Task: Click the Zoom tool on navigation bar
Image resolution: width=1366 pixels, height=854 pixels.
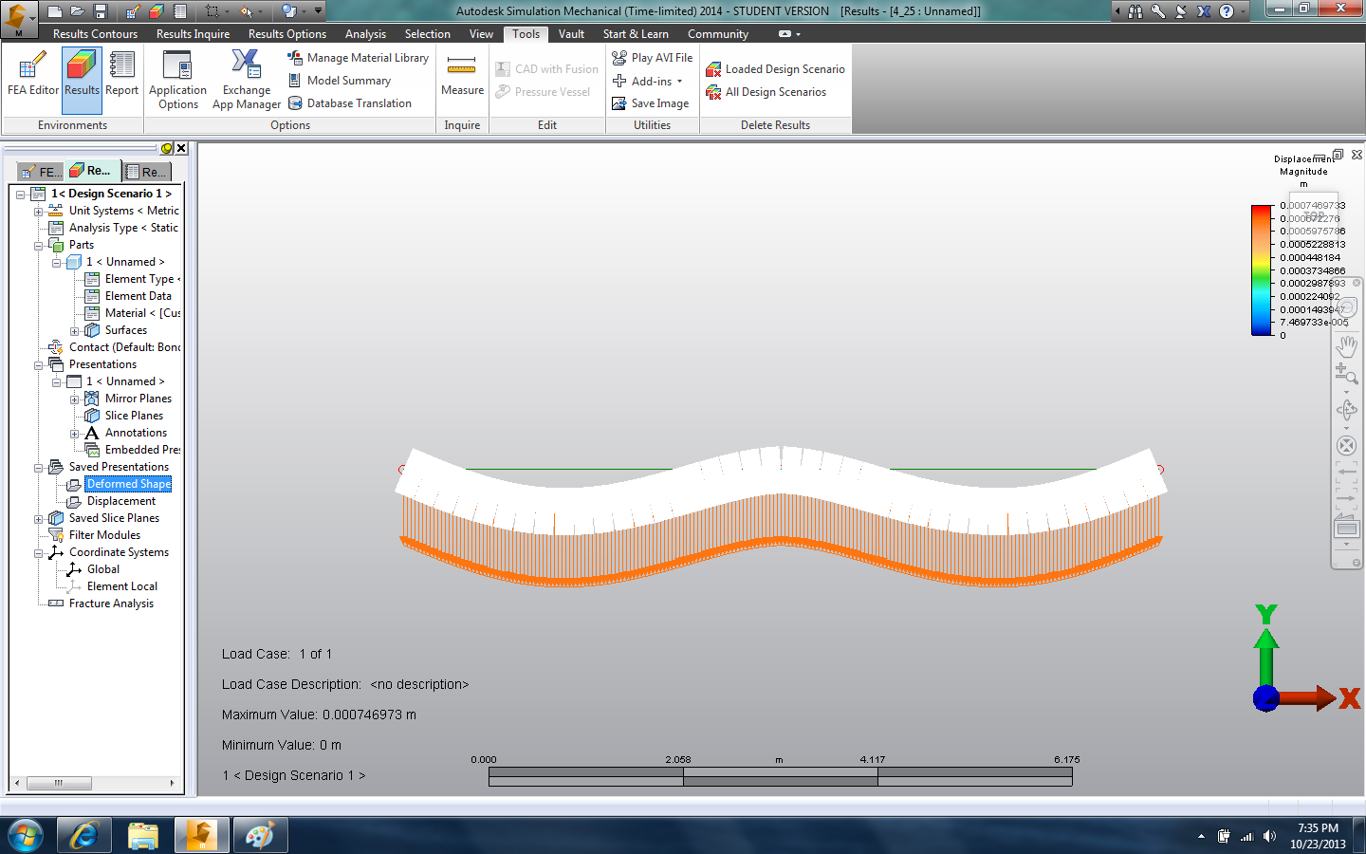Action: tap(1346, 374)
